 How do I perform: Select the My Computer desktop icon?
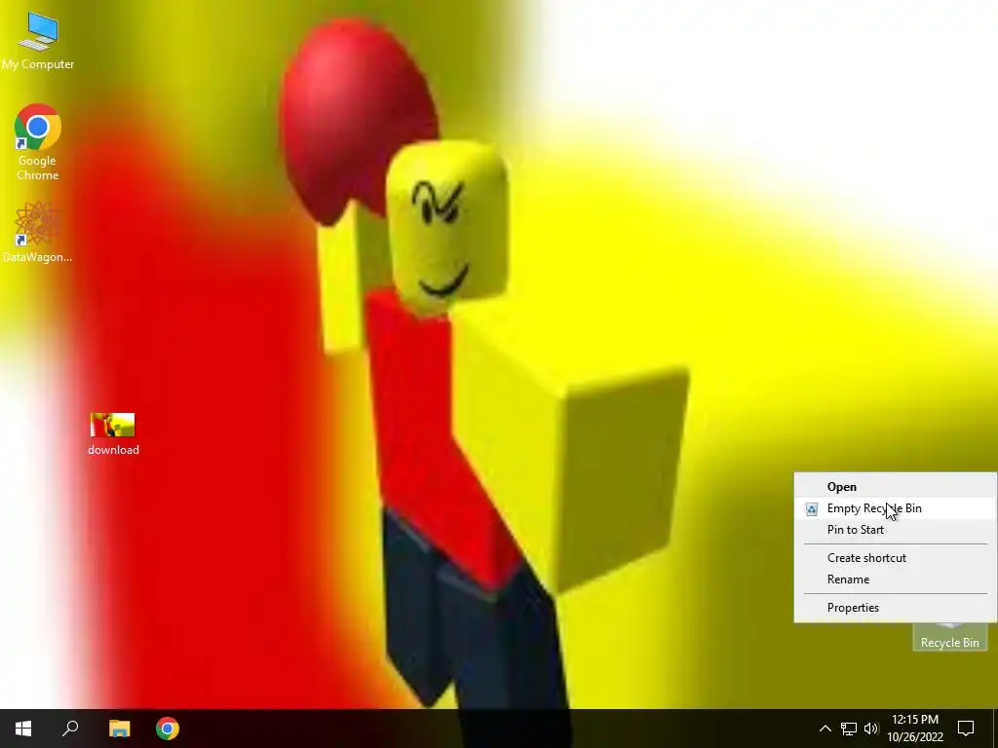pyautogui.click(x=38, y=40)
